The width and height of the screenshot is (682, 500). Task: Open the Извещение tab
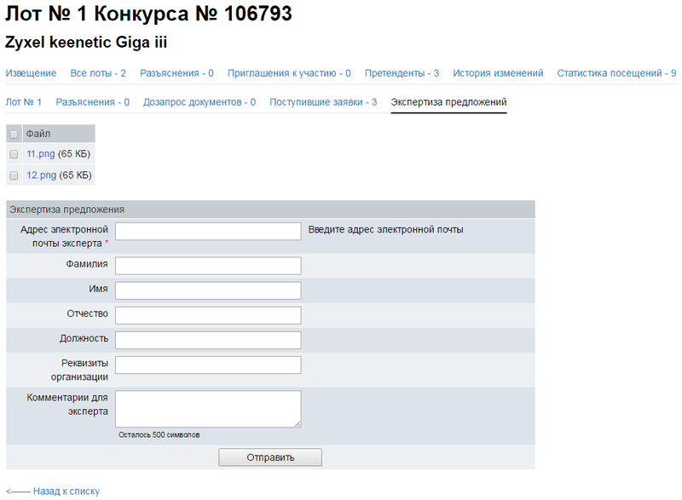click(x=31, y=73)
